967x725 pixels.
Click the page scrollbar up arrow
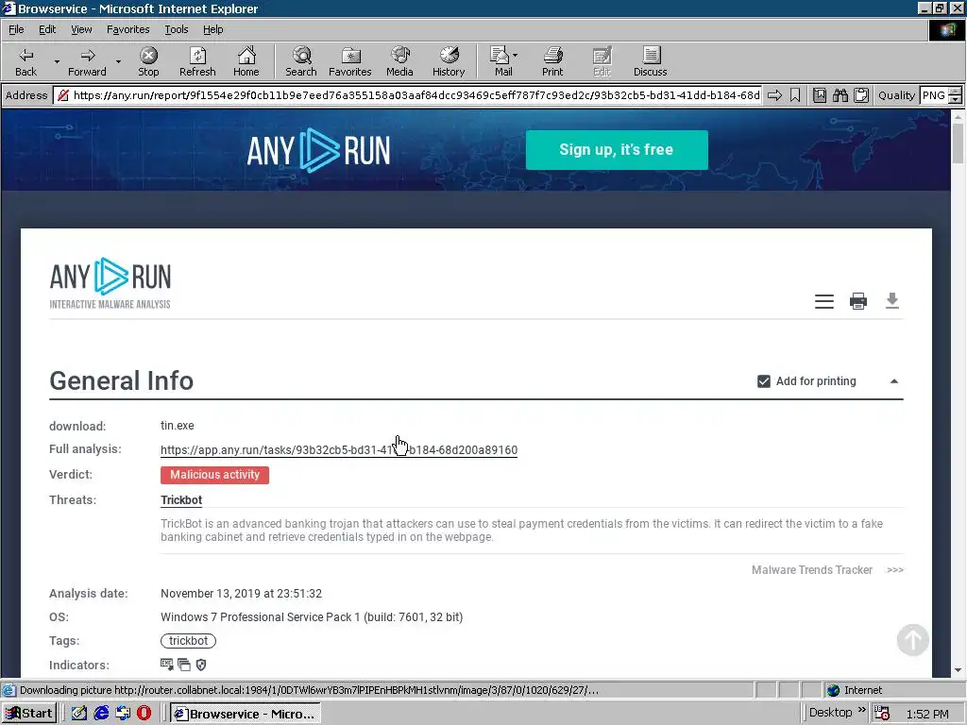[958, 116]
